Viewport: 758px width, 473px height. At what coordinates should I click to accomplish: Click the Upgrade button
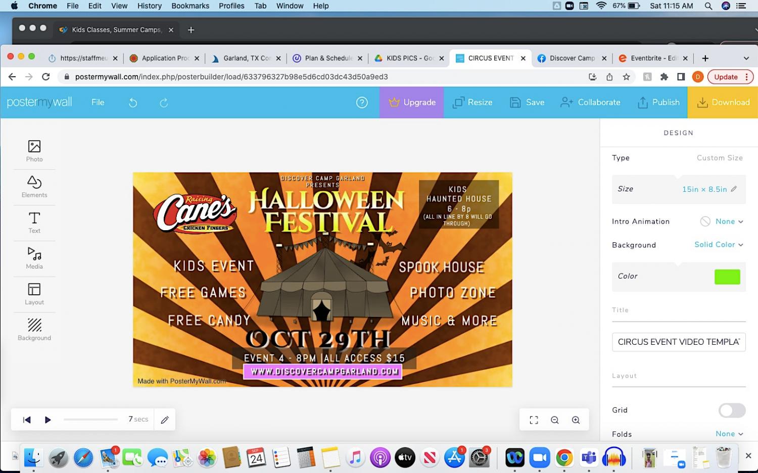(412, 102)
